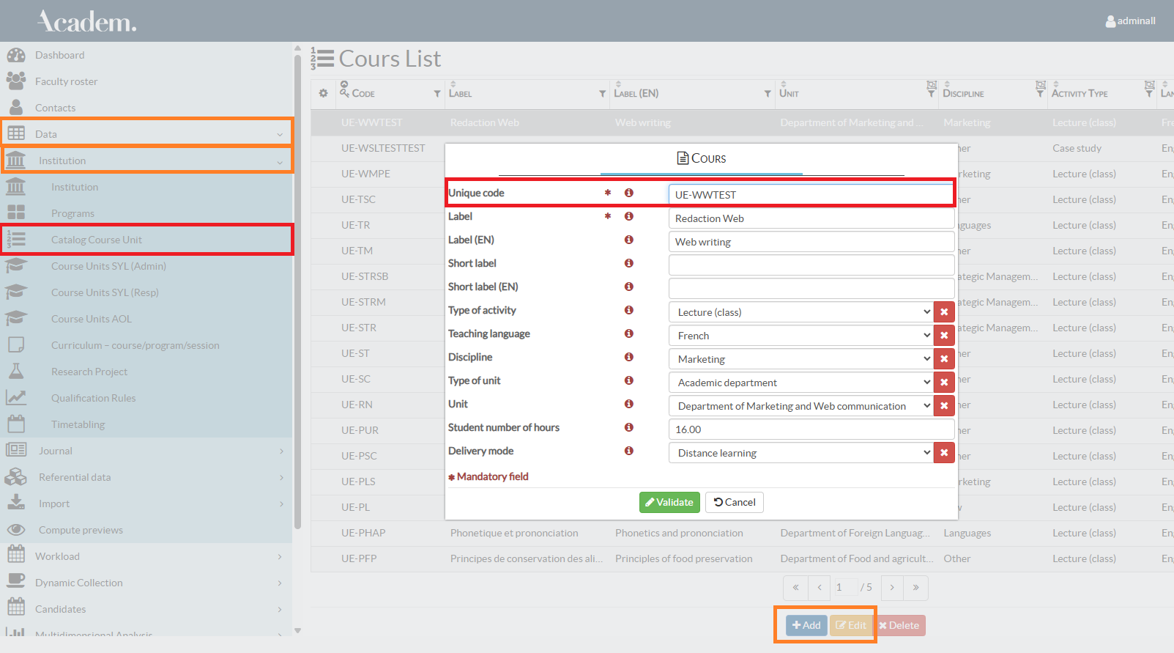Screen dimensions: 1174x653
Task: Filter the Label (EN) column
Action: tap(768, 94)
